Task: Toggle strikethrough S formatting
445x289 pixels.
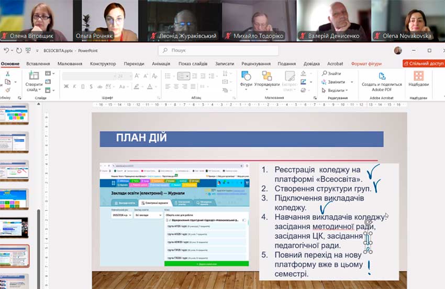Action: pyautogui.click(x=91, y=87)
